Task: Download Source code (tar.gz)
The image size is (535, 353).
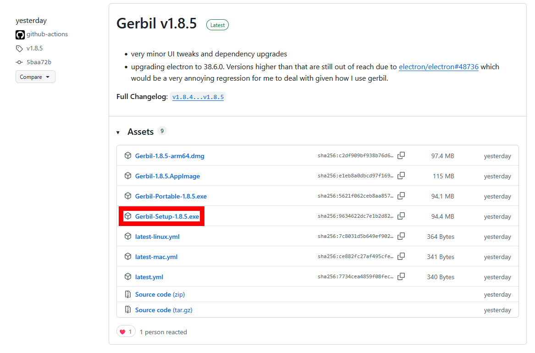Action: click(163, 310)
